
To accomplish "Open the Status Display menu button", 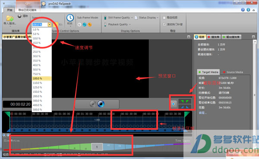I will (x=146, y=18).
